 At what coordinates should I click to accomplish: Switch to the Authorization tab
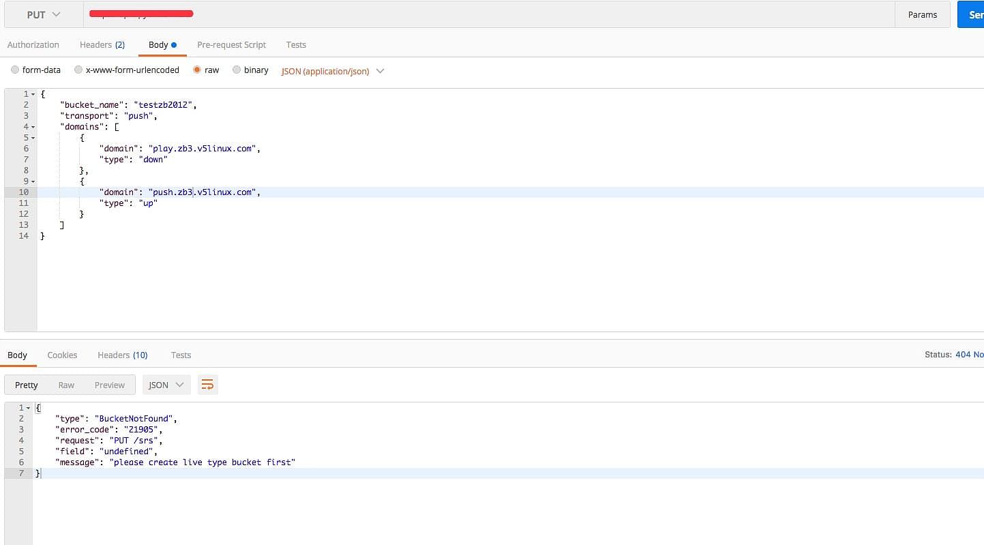tap(33, 44)
